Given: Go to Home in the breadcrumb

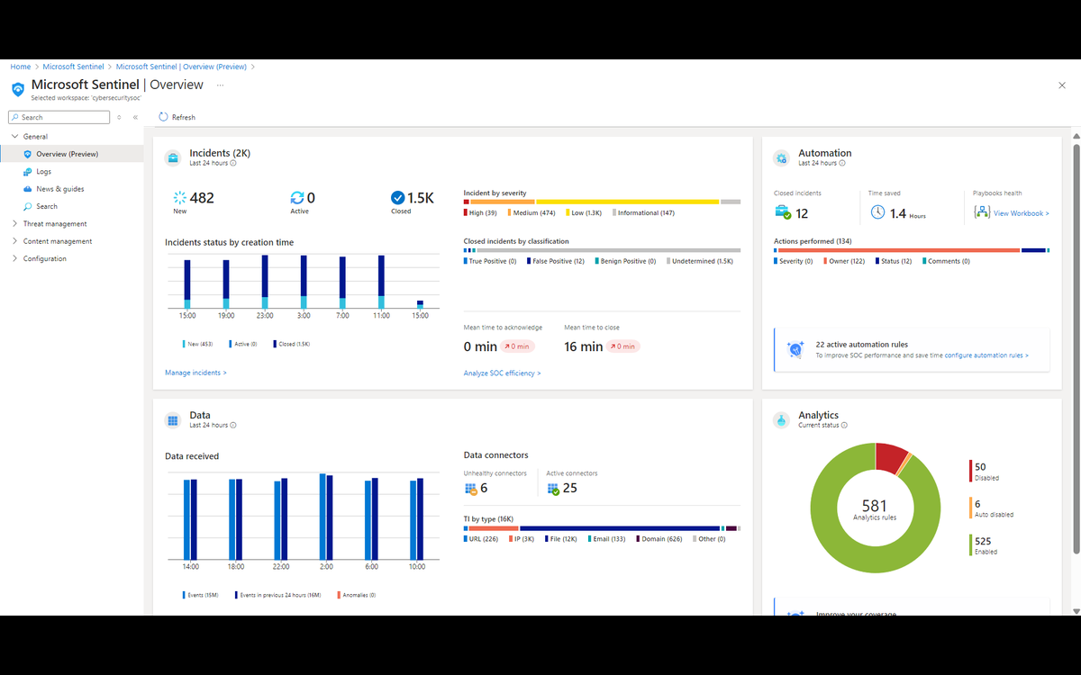Looking at the screenshot, I should tap(20, 67).
